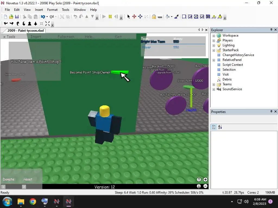Screen dimensions: 278x208
Task: Click the Copy icon in toolbar
Action: click(30, 17)
